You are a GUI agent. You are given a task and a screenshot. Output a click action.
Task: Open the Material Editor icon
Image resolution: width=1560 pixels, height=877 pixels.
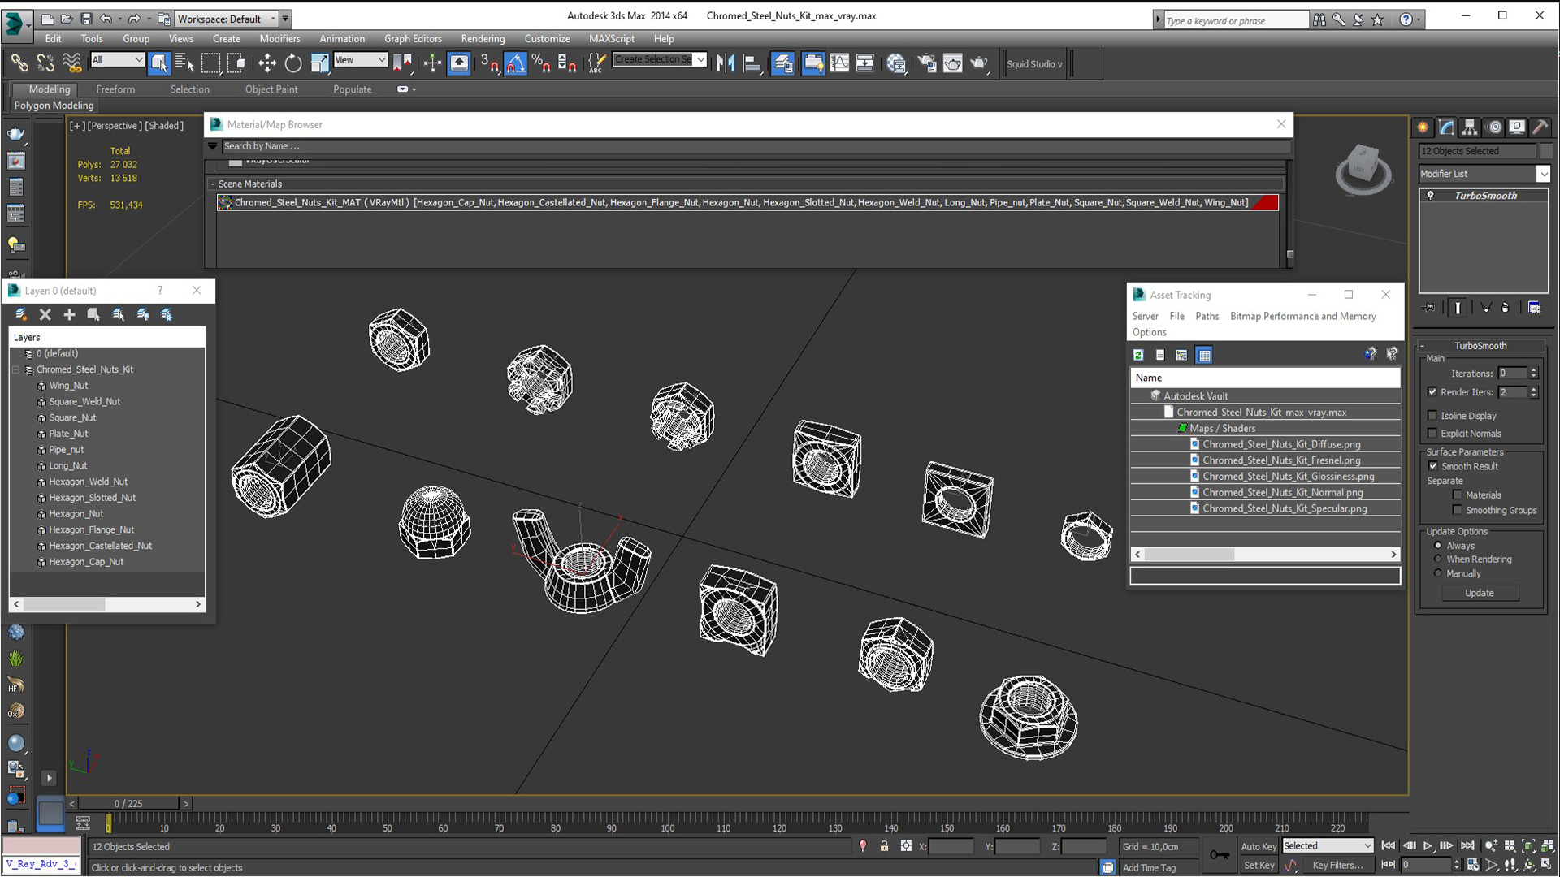coord(896,63)
